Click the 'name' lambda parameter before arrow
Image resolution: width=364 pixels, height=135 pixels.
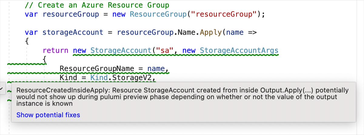[x=235, y=32]
